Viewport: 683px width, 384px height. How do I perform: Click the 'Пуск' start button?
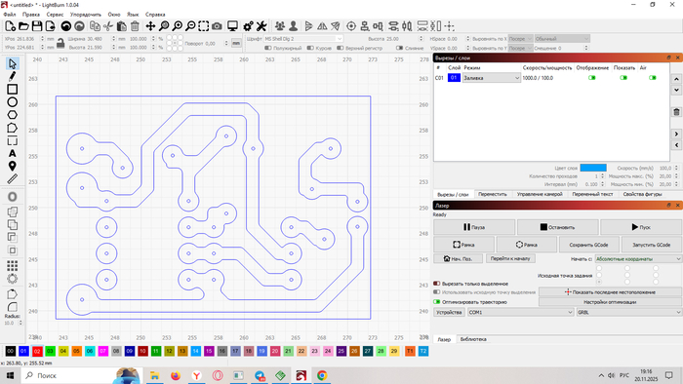[x=641, y=227]
